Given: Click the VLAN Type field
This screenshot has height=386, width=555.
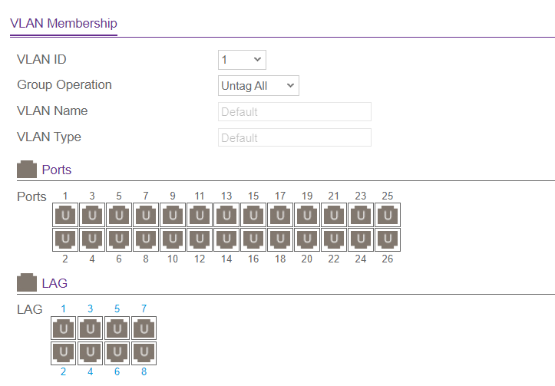Looking at the screenshot, I should click(295, 137).
